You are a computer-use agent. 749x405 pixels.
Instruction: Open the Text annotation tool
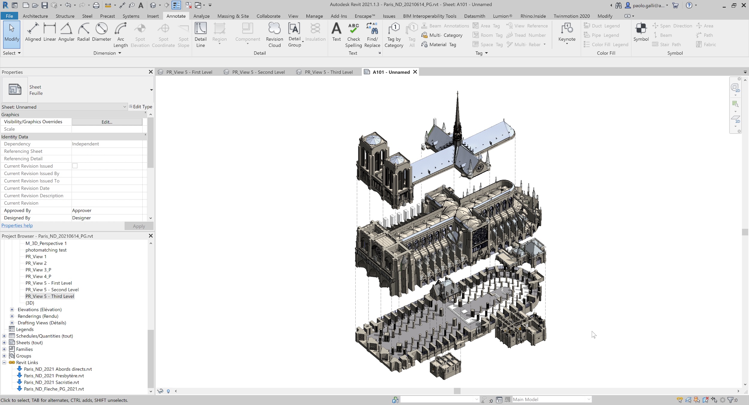pos(336,32)
